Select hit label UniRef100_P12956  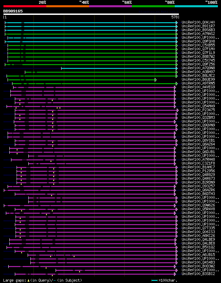[x=198, y=171]
